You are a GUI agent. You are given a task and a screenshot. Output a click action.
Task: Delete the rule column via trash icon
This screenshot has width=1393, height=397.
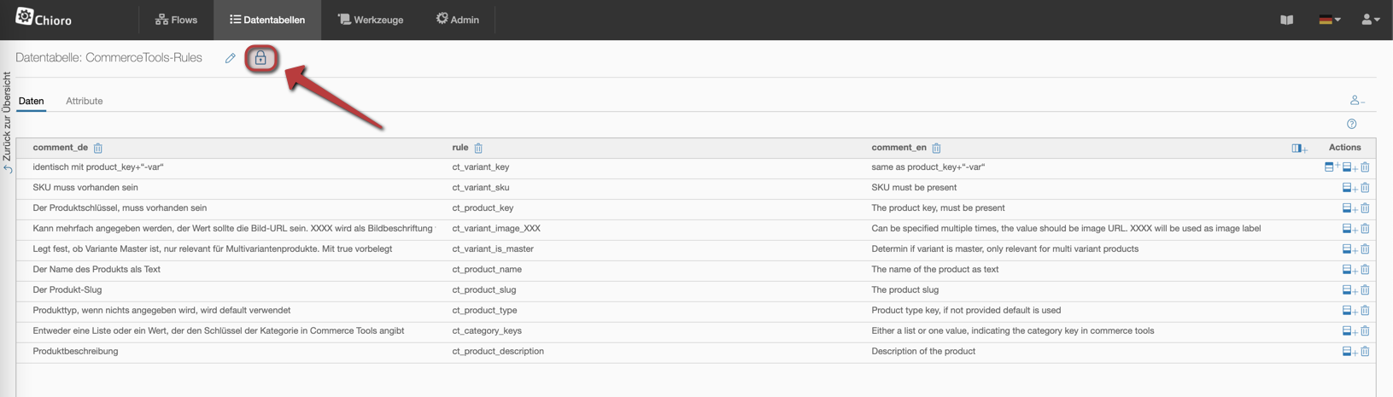(478, 149)
